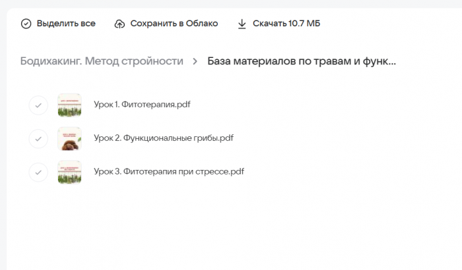462x270 pixels.
Task: Open the file name Урок 1. Фитотерапия.pdf
Action: tap(142, 104)
